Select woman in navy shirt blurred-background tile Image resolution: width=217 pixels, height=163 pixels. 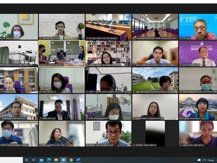[198, 134]
